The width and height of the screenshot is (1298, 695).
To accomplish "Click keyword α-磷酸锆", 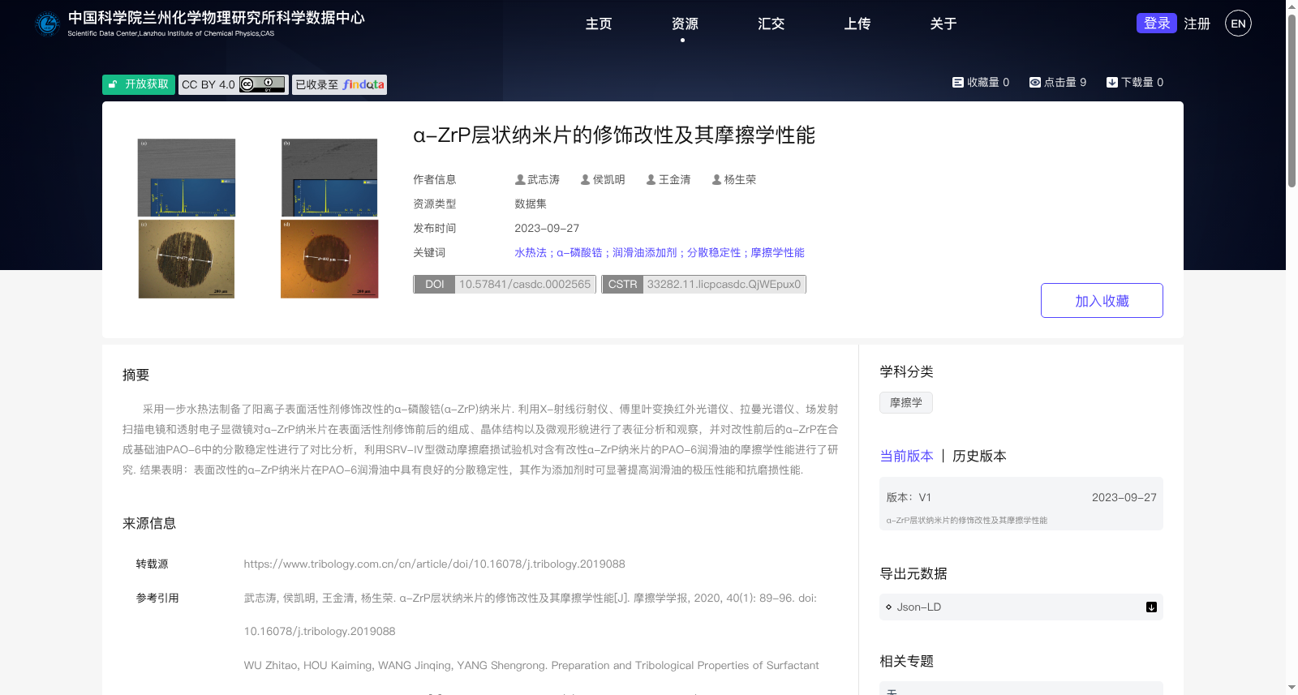I will click(579, 253).
